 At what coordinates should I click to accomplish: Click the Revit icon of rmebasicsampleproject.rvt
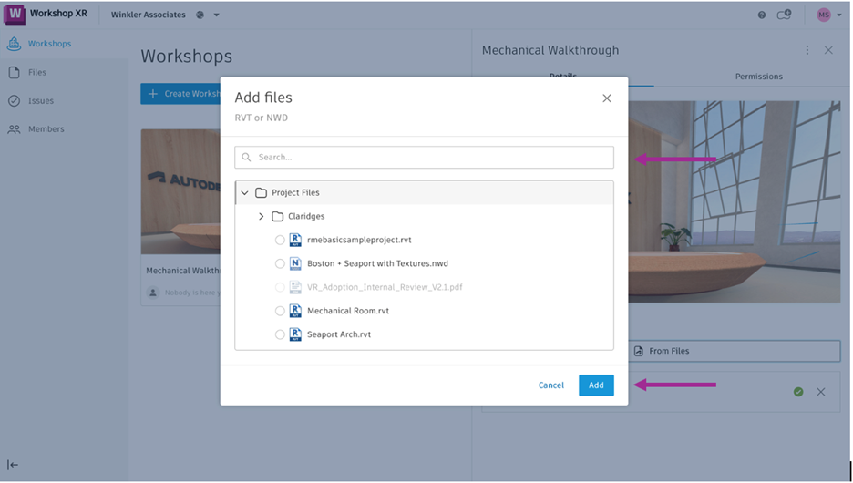(x=295, y=240)
